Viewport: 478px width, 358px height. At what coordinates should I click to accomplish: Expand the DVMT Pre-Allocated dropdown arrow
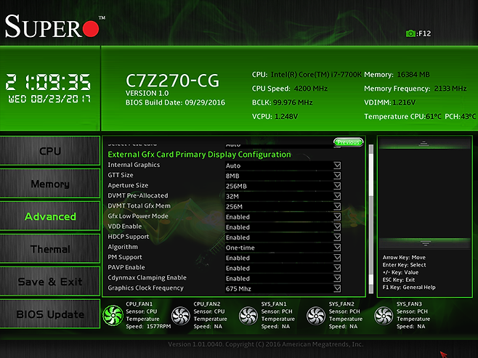[337, 196]
